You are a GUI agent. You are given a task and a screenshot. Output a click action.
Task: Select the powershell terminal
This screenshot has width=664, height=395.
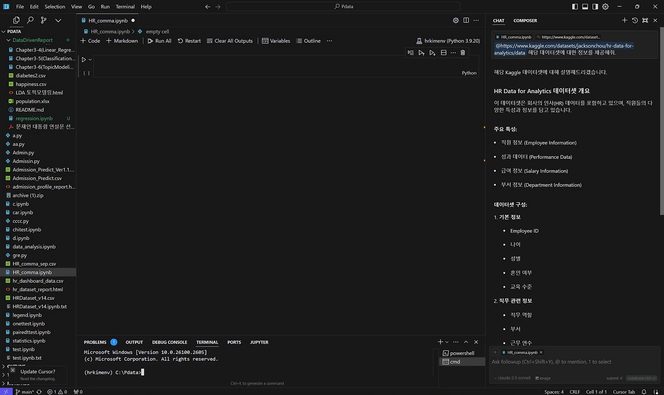point(462,353)
